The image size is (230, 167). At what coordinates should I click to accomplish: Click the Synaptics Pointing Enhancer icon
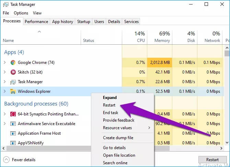(x=13, y=114)
